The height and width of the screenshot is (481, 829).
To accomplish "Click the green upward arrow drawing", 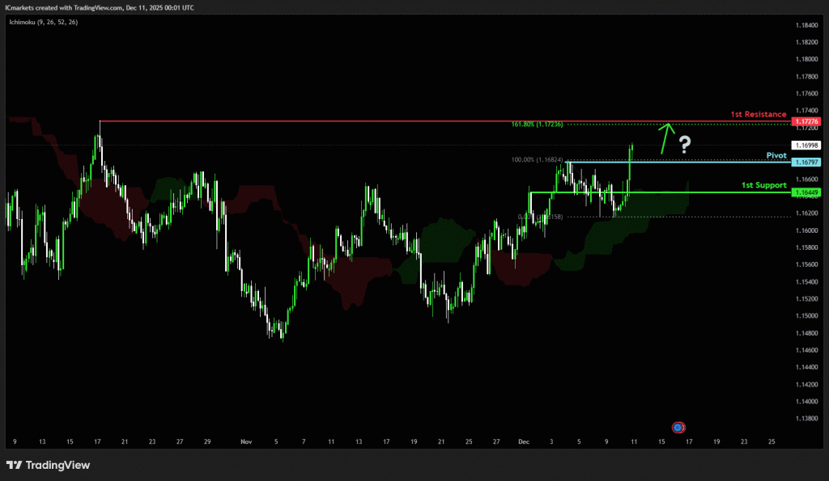I will tap(665, 137).
